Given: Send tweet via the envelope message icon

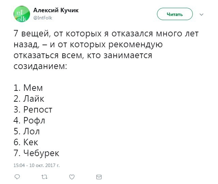Looking at the screenshot, I should click(x=99, y=177).
